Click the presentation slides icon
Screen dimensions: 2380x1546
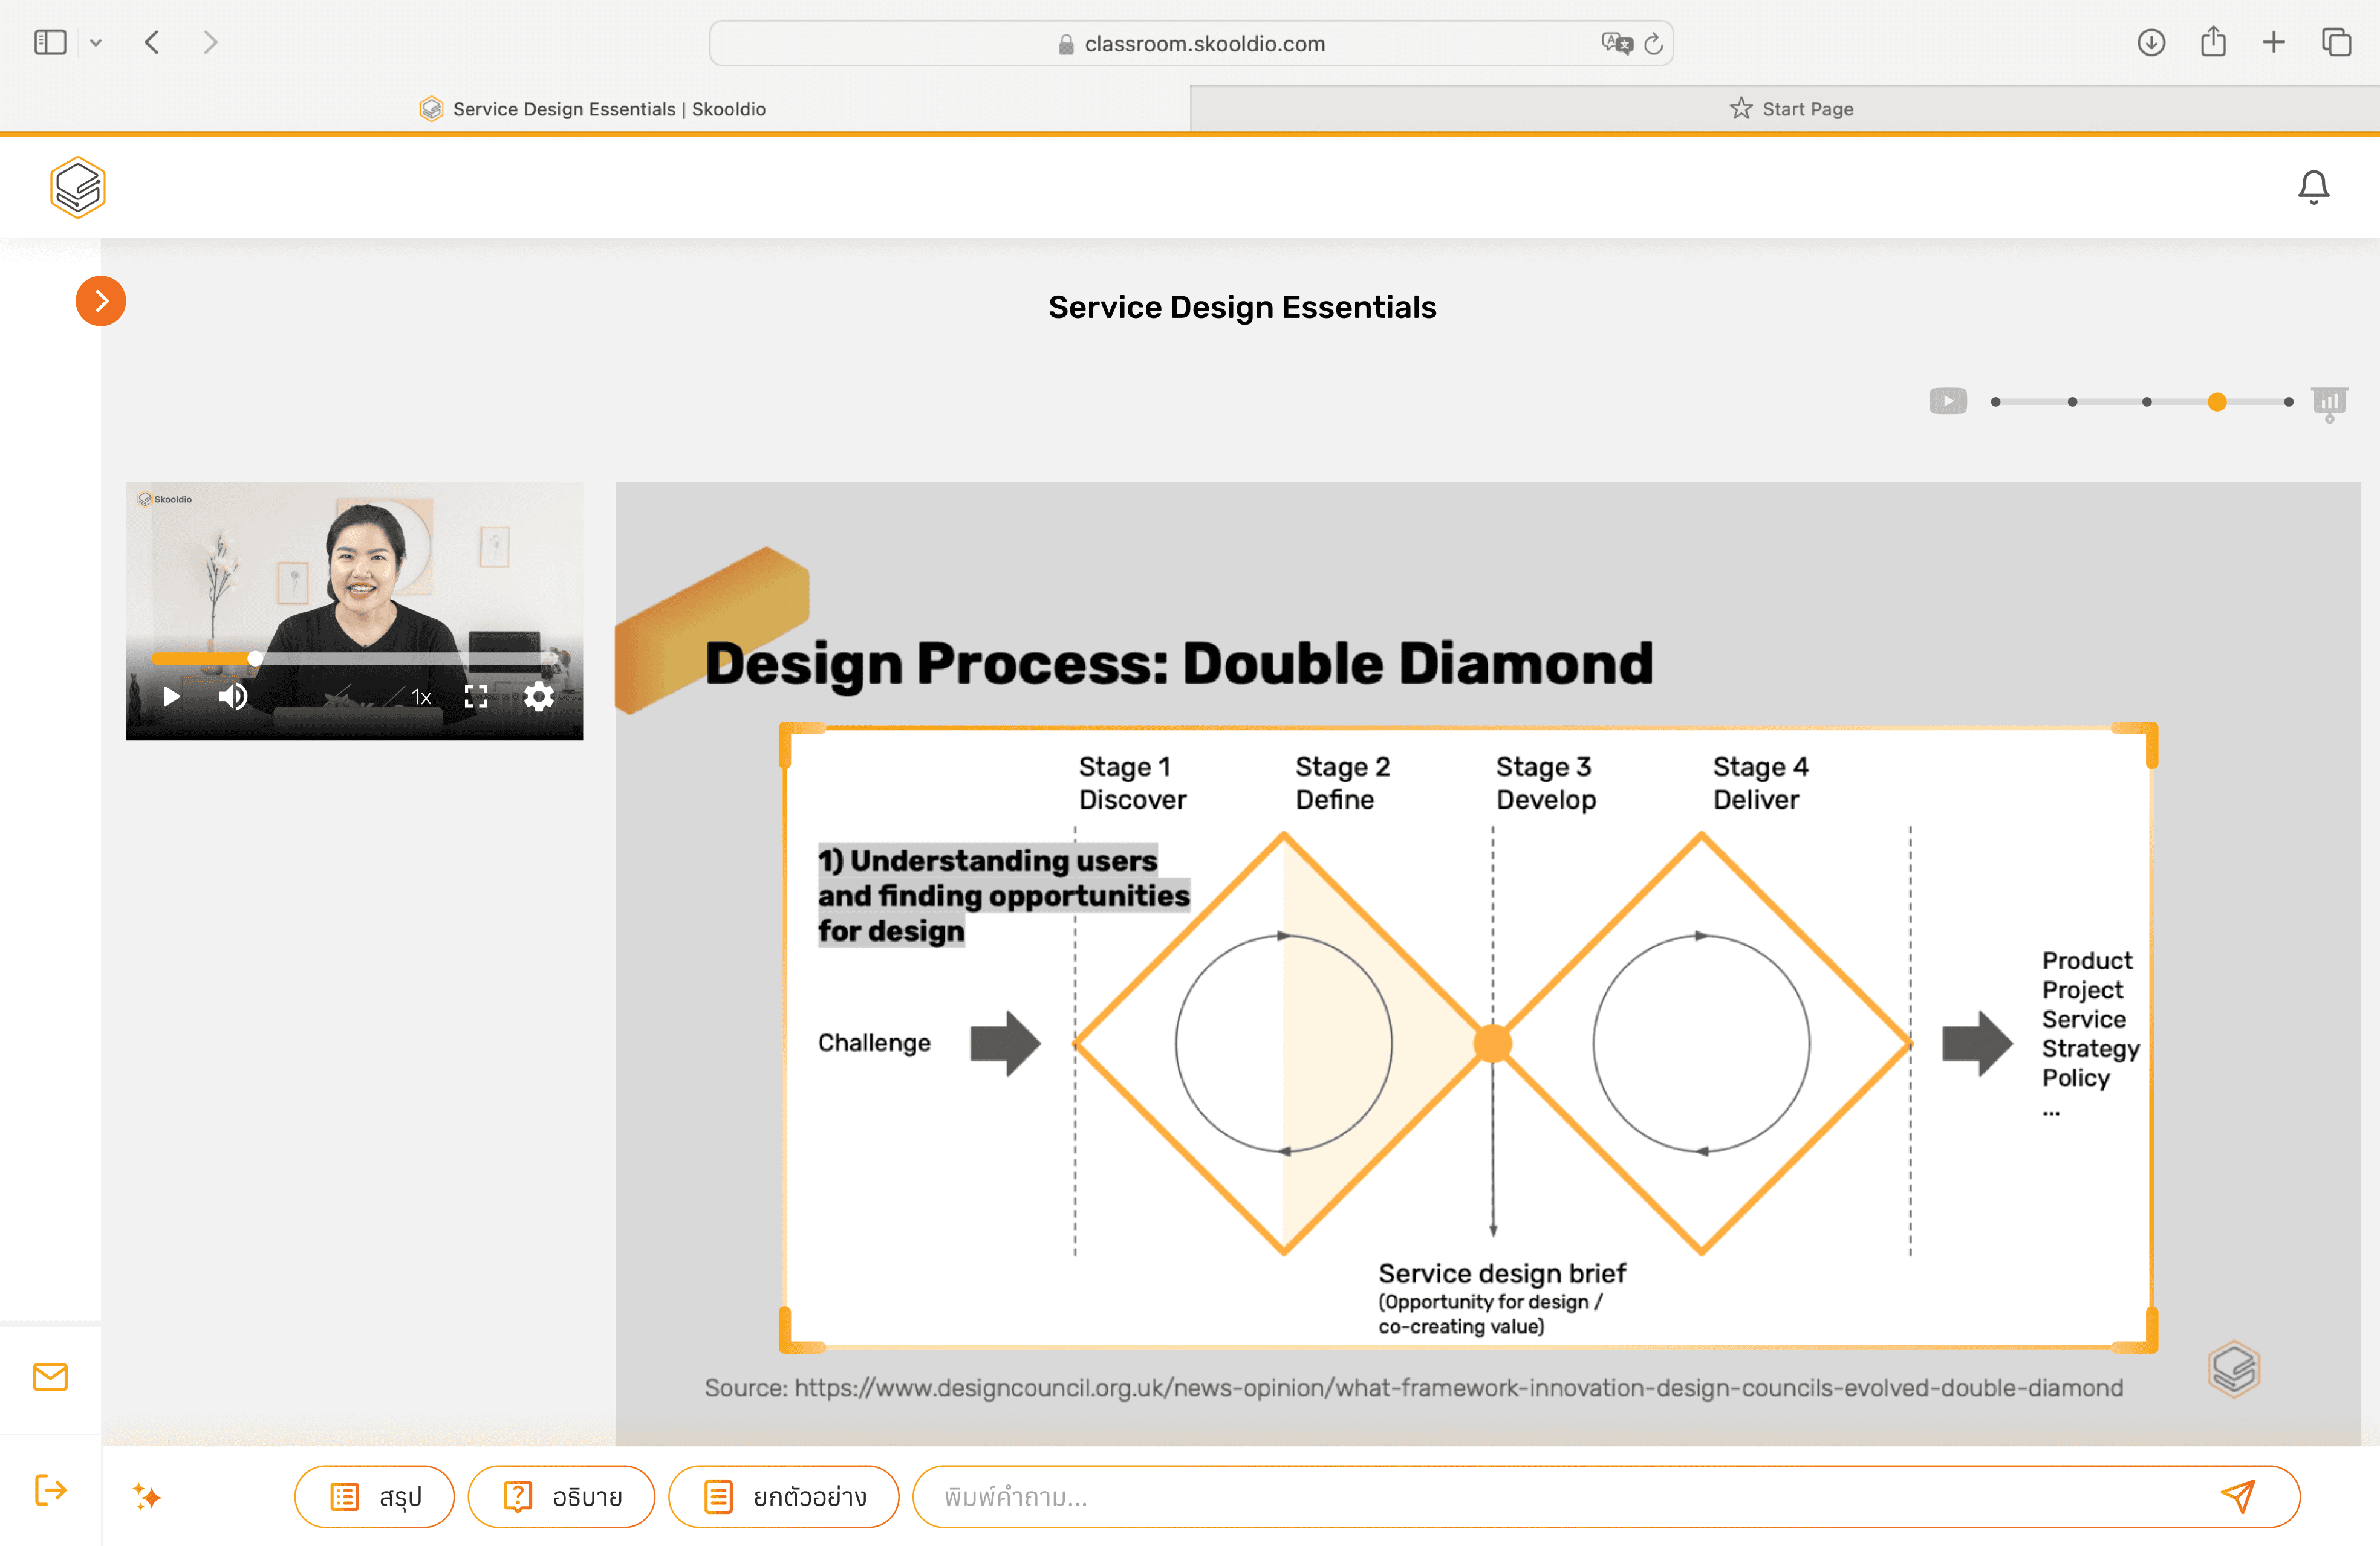2329,403
